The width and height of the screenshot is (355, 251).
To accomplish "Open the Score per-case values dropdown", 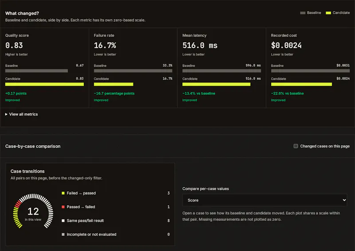I will pos(264,200).
